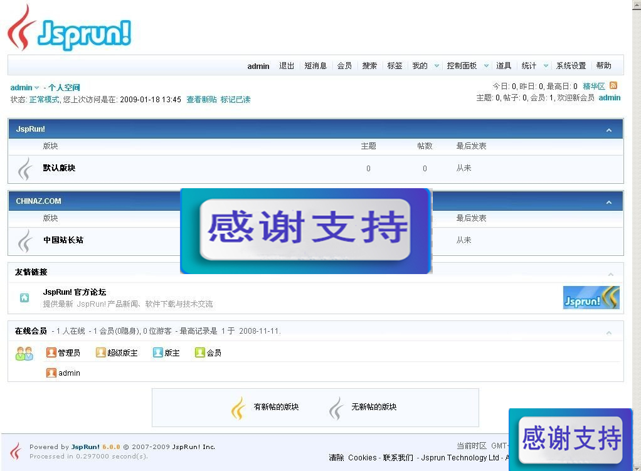Viewport: 641px width, 471px height.
Task: Expand the admin user dropdown arrow
Action: pos(37,88)
